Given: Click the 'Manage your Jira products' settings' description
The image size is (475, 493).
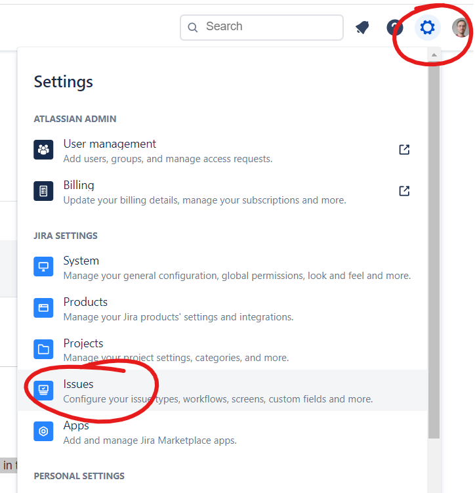Looking at the screenshot, I should point(178,317).
